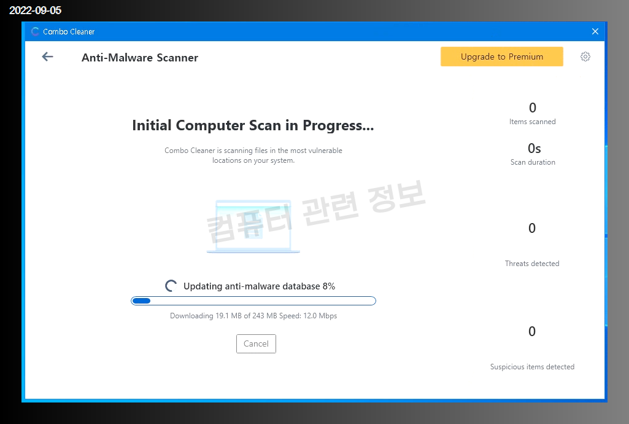Click the 'Combo Cleaner' title bar text
This screenshot has width=629, height=424.
69,32
